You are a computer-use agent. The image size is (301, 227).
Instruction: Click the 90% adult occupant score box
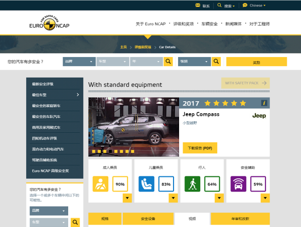coord(120,184)
